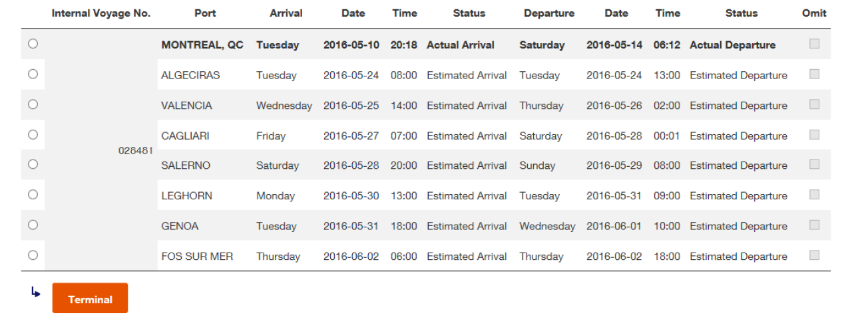Tick the Omit checkbox for ALGECIRAS
The image size is (852, 329).
[x=814, y=74]
